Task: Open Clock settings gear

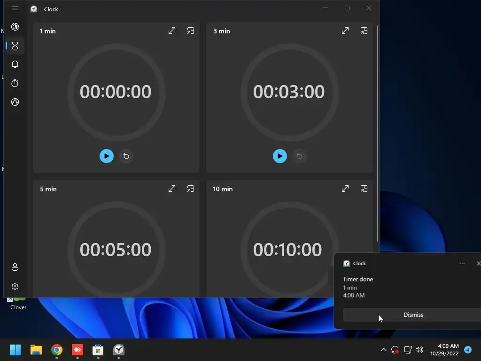Action: point(15,286)
